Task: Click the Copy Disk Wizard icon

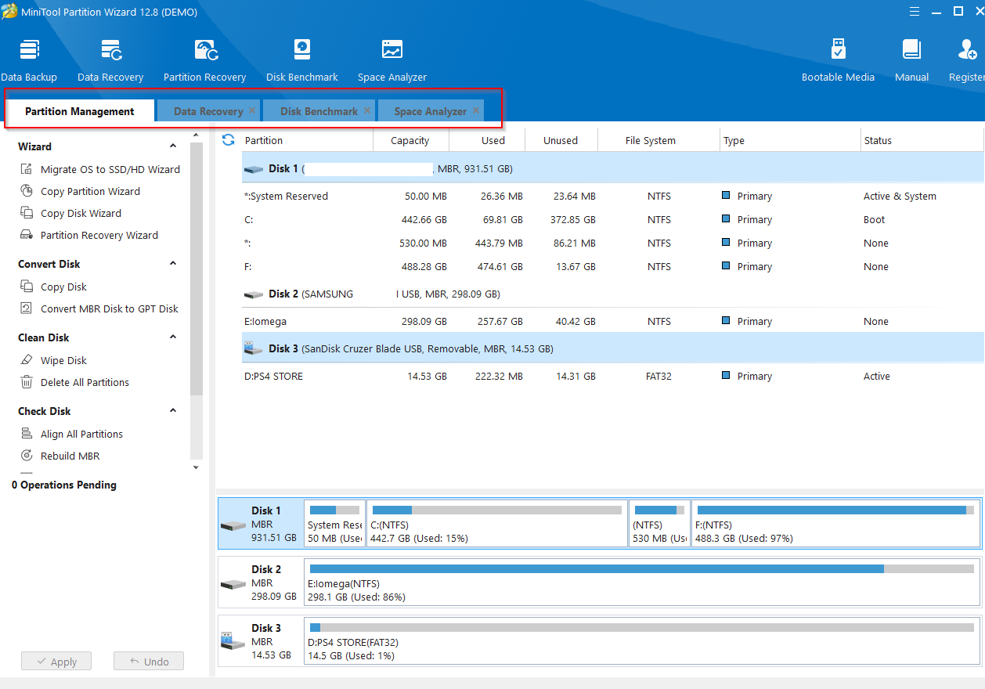Action: [x=26, y=213]
